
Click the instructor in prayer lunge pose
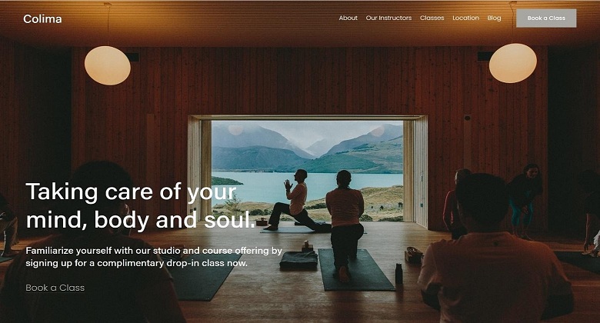pos(293,201)
